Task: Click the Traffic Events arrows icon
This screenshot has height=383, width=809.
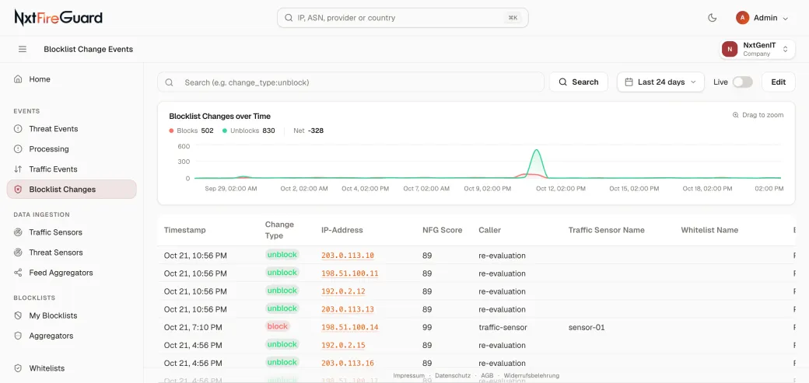Action: click(x=18, y=169)
